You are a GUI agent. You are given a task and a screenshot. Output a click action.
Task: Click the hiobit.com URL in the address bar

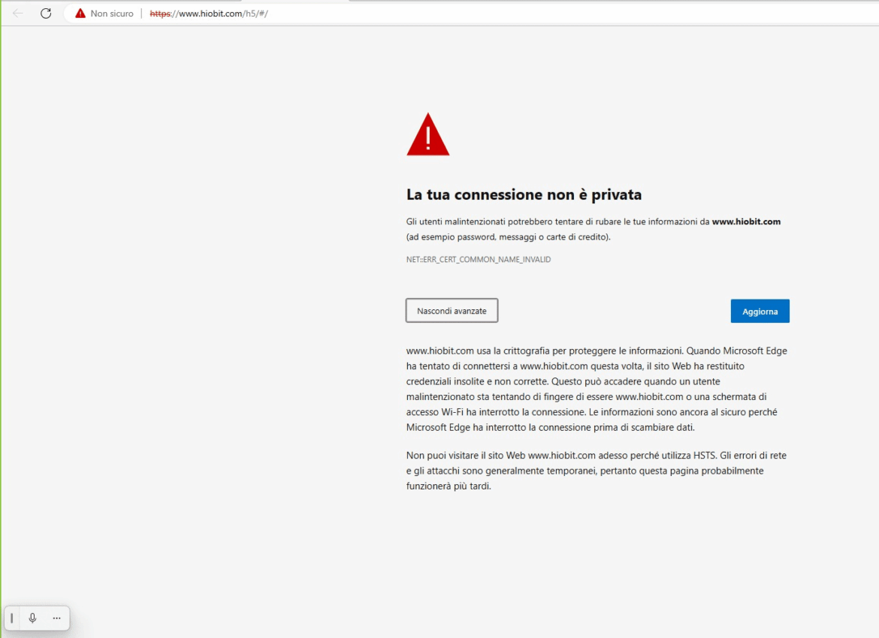[x=218, y=14]
